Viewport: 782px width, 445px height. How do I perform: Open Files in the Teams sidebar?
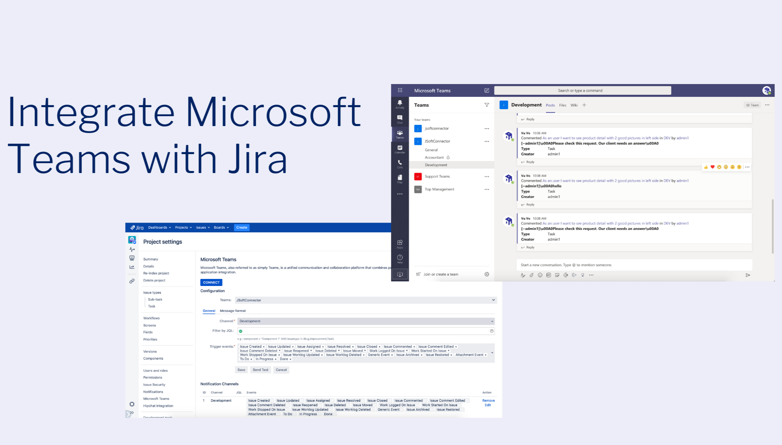point(400,178)
